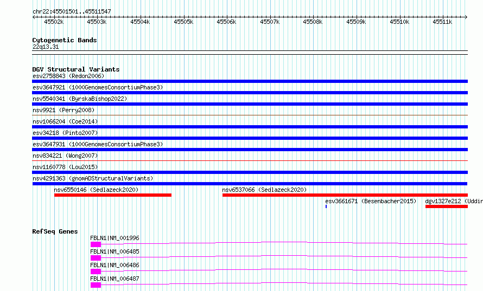Open the FBLN1|NM_001996 transcript label

click(115, 238)
